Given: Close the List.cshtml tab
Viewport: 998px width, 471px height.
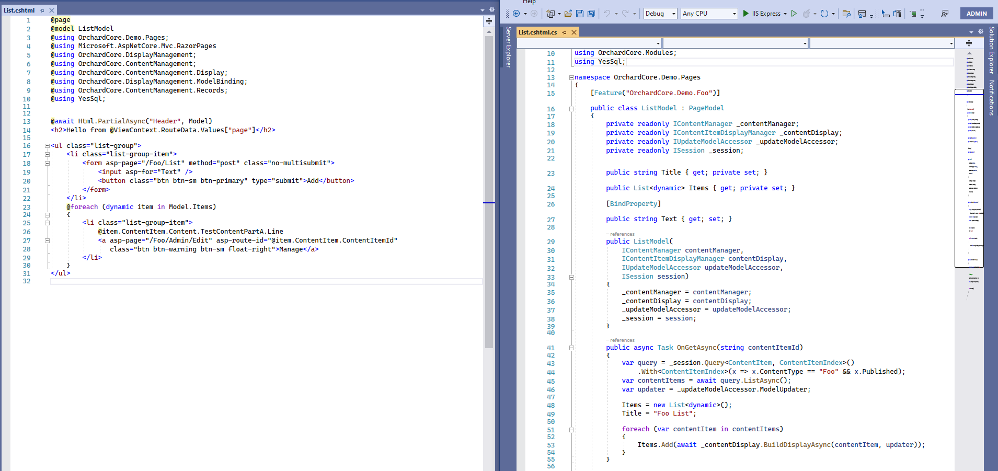Looking at the screenshot, I should pyautogui.click(x=52, y=10).
